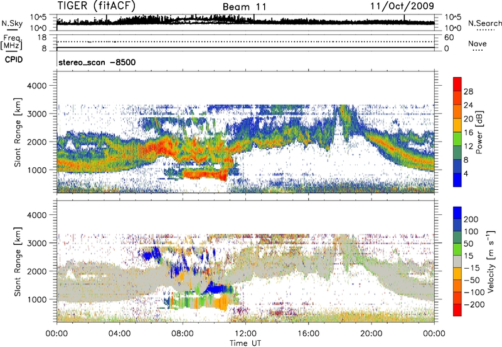Click the date '11/Oct/2009'

402,6
